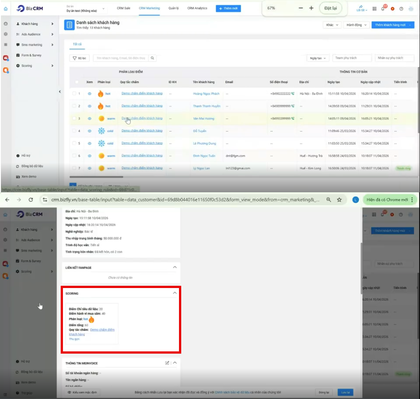This screenshot has height=399, width=420.
Task: Click the customer list horizontal scrollbar
Action: [96, 177]
